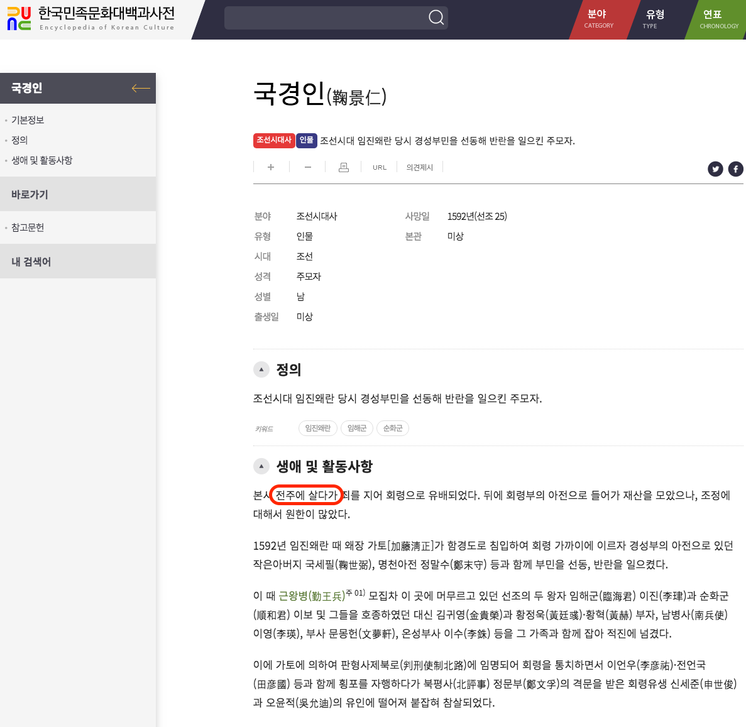Collapse sidebar with the back arrow icon

coord(141,88)
